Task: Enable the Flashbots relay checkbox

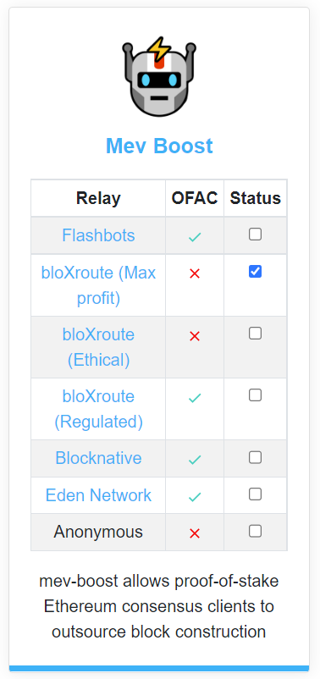Action: click(255, 235)
